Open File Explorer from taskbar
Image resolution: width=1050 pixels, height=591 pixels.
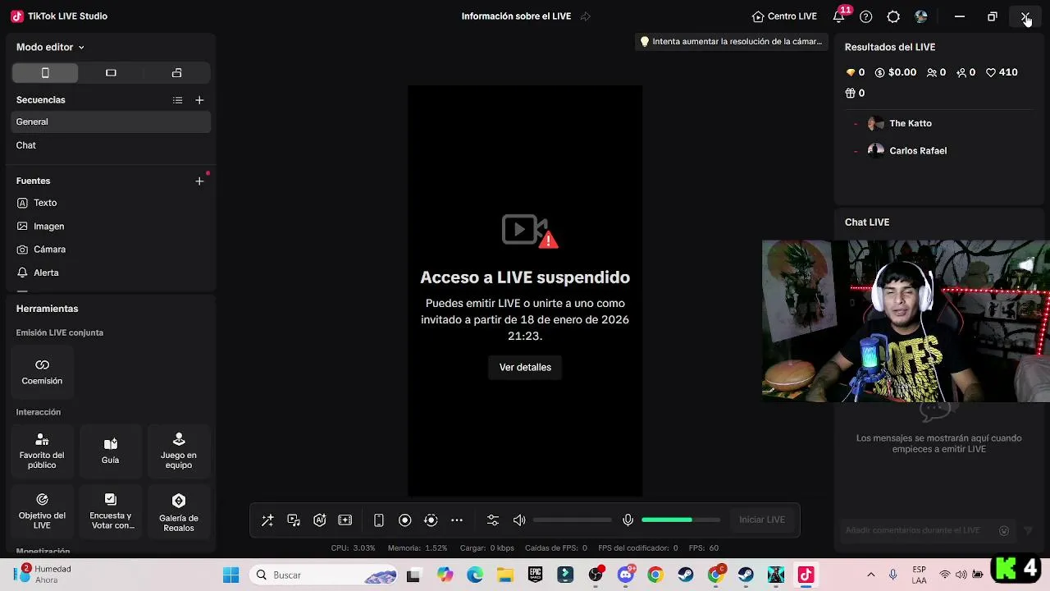pos(504,575)
